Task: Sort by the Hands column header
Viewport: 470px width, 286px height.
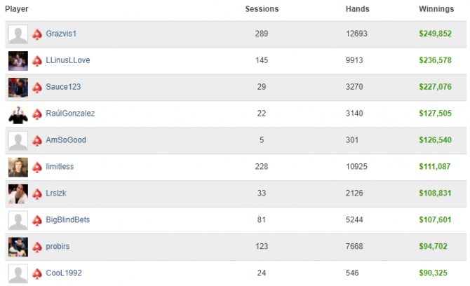Action: click(357, 9)
